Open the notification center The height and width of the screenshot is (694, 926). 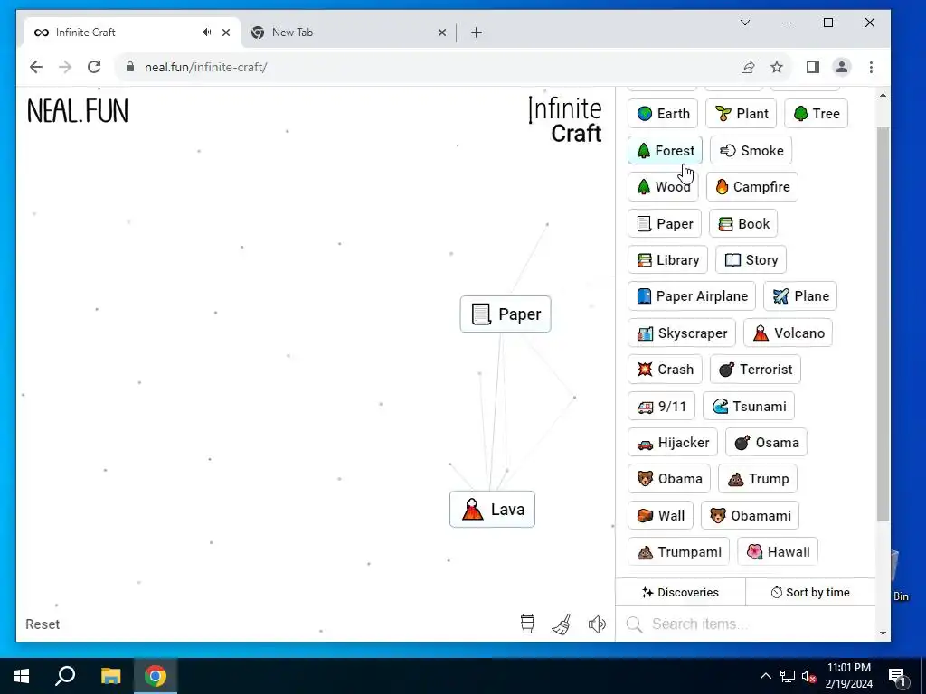(897, 676)
